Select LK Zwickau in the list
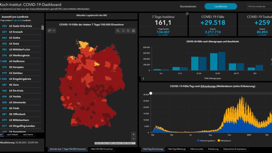The image size is (272, 153). [20, 73]
